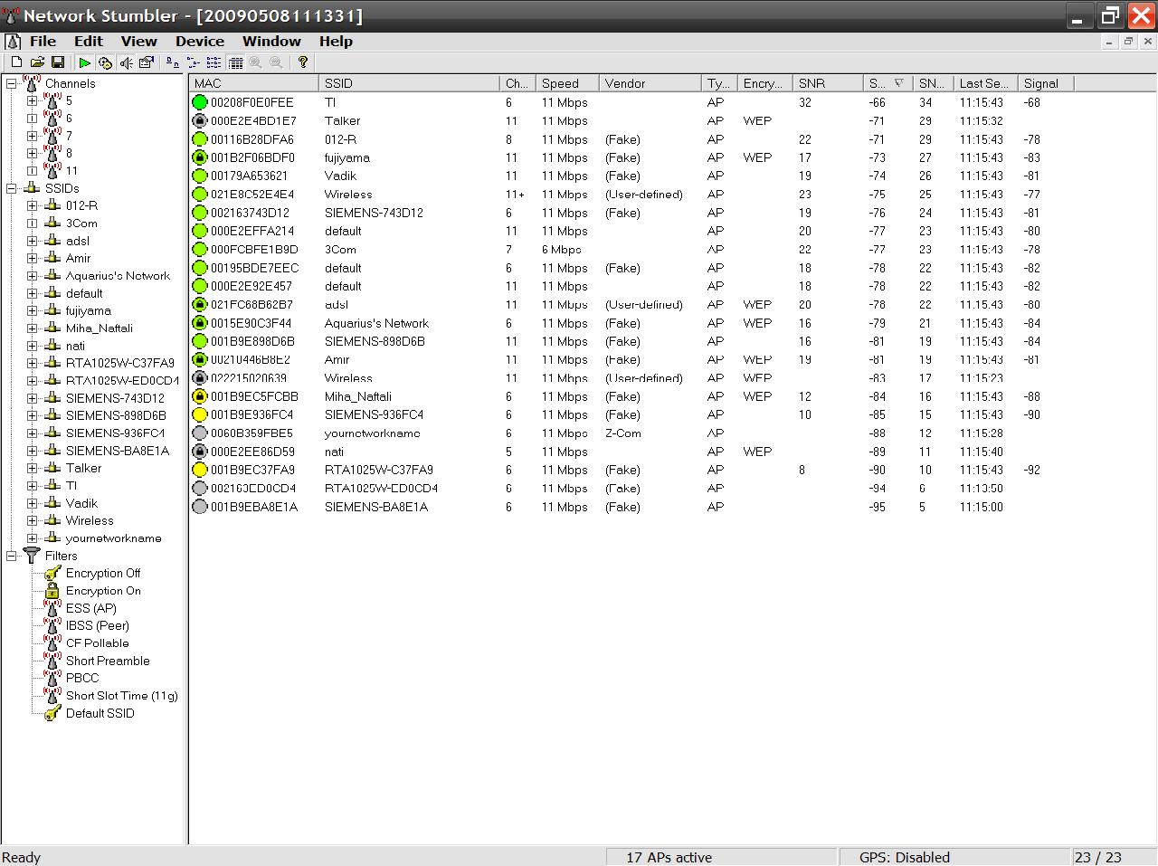Open Help via yellow question mark icon
Screen dimensions: 1158x866
click(x=303, y=62)
